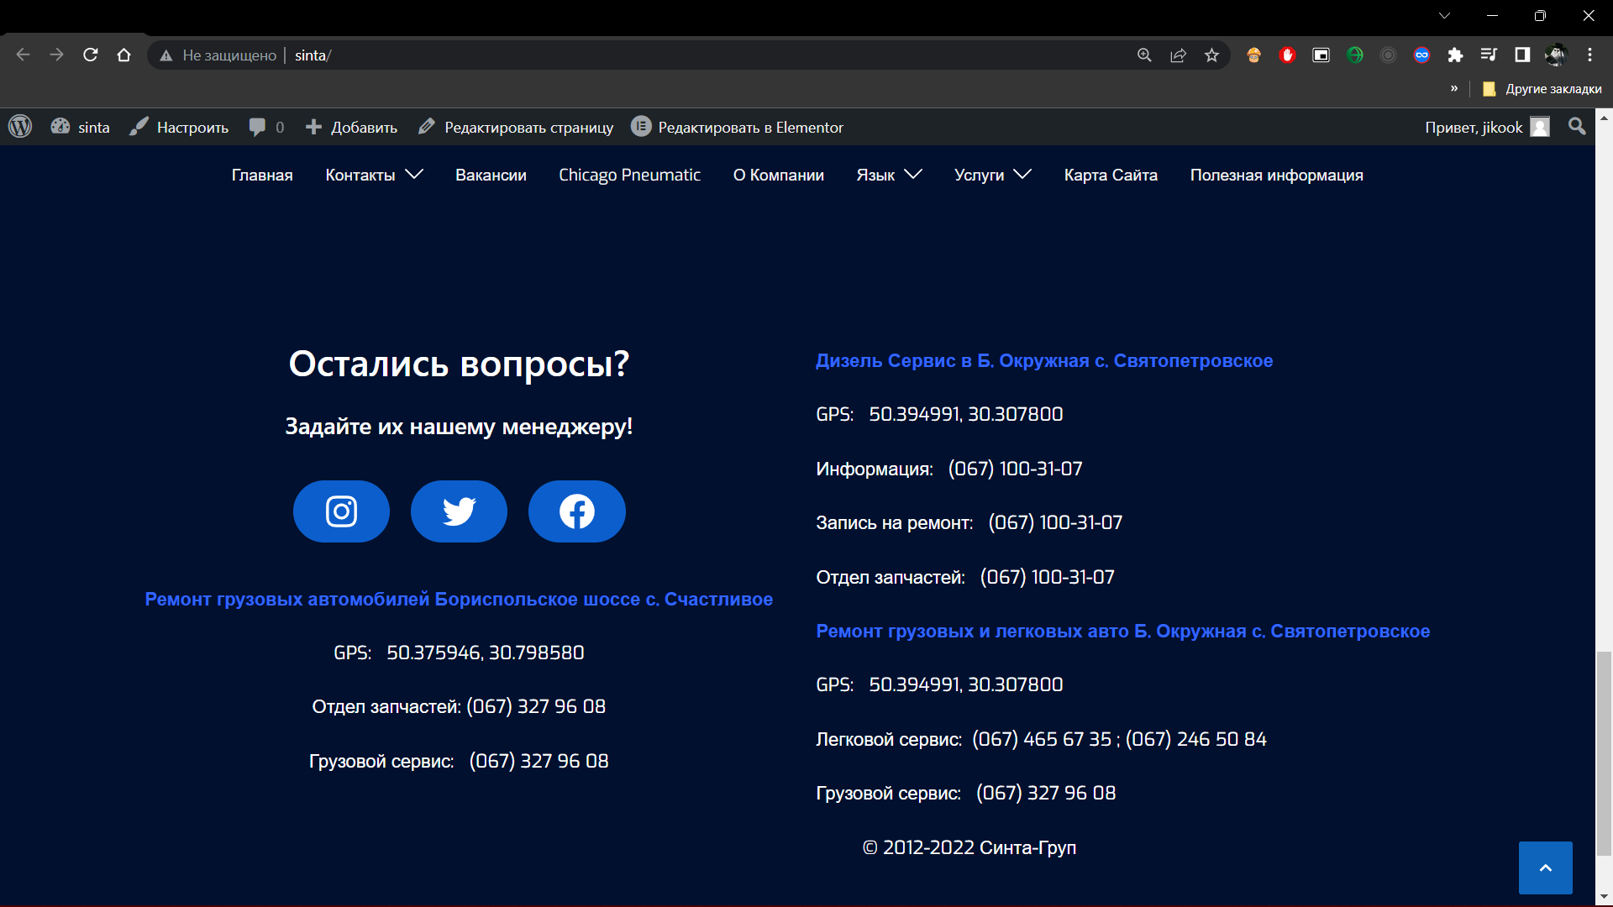
Task: Open Вакансии page
Action: pyautogui.click(x=491, y=175)
